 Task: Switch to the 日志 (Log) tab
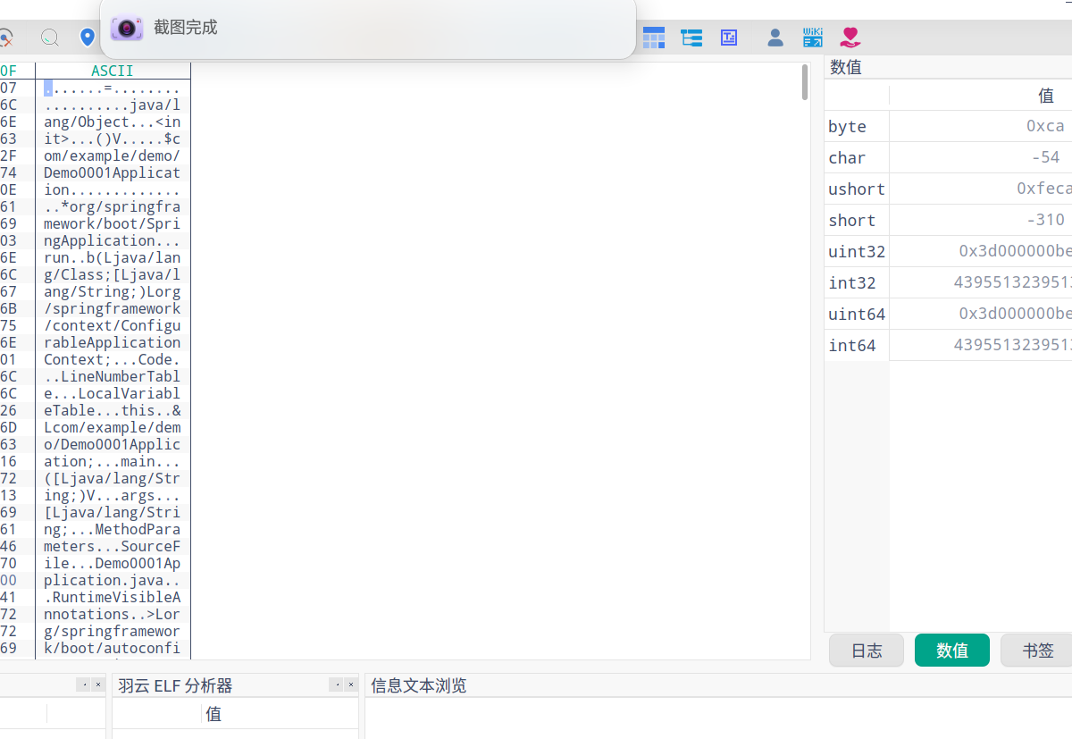pos(866,650)
